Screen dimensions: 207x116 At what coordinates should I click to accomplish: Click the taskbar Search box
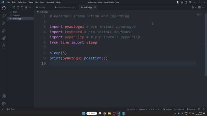(x=92, y=113)
